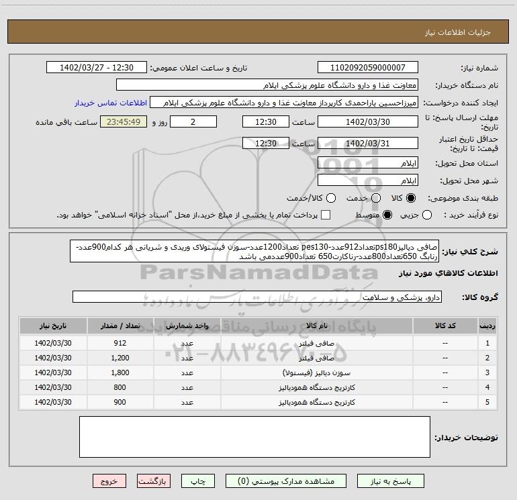This screenshot has height=500, width=517.
Task: Select the متوسط purchase type radio
Action: point(387,215)
